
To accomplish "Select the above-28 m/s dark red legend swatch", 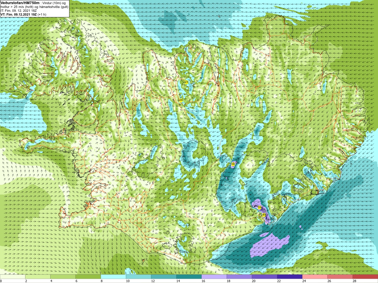I will pos(365,277).
